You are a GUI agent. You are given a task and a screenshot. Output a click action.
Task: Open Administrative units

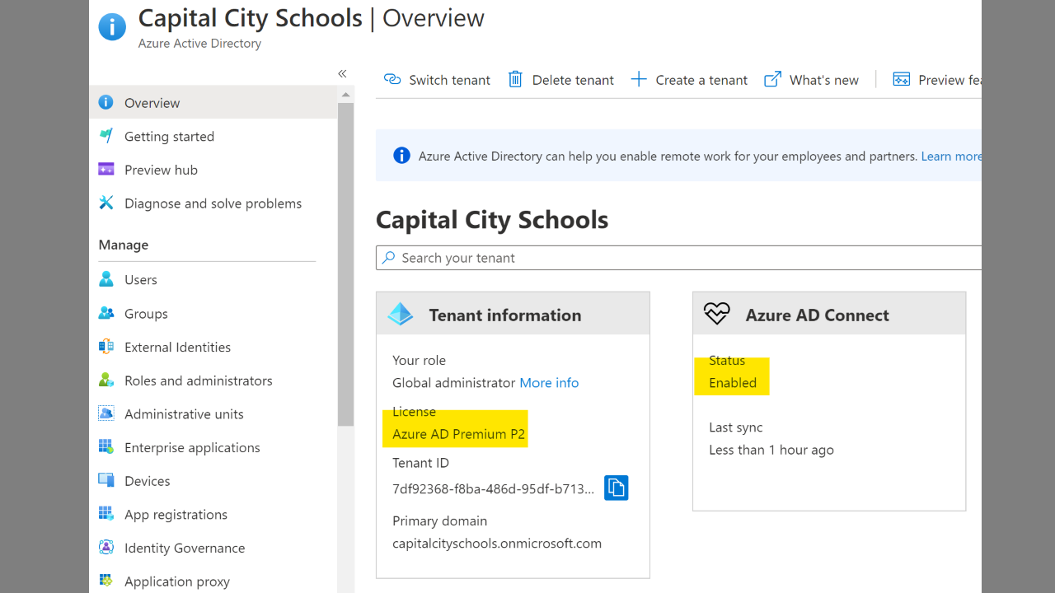tap(213, 413)
